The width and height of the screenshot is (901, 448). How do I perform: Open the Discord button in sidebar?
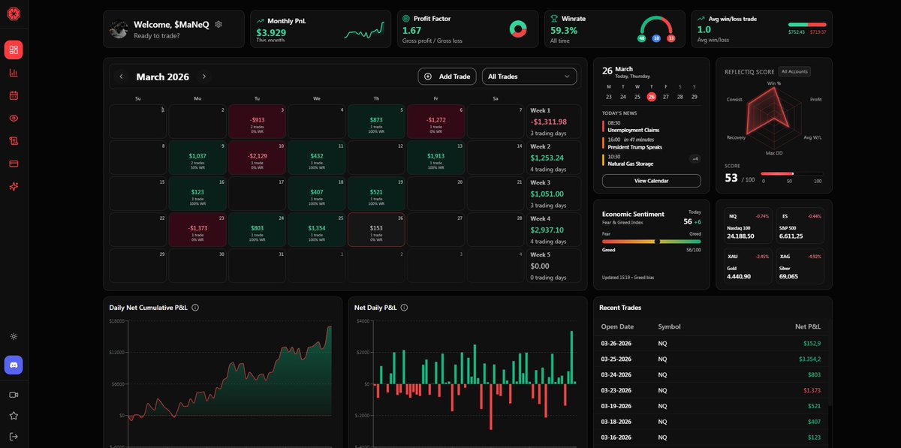coord(14,365)
